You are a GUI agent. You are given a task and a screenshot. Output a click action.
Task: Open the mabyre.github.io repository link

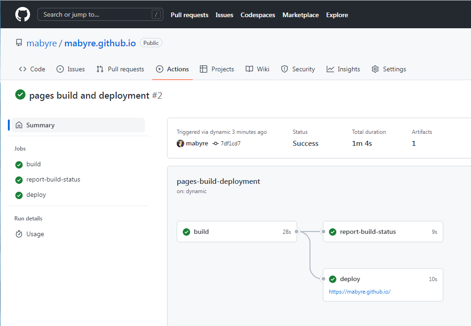[100, 44]
